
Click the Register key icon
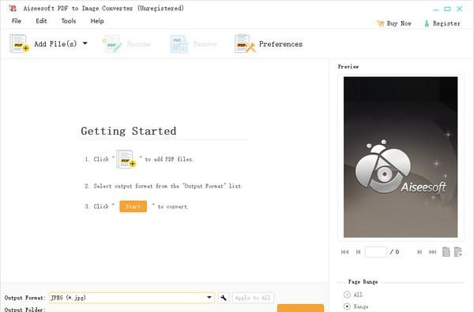(x=427, y=24)
